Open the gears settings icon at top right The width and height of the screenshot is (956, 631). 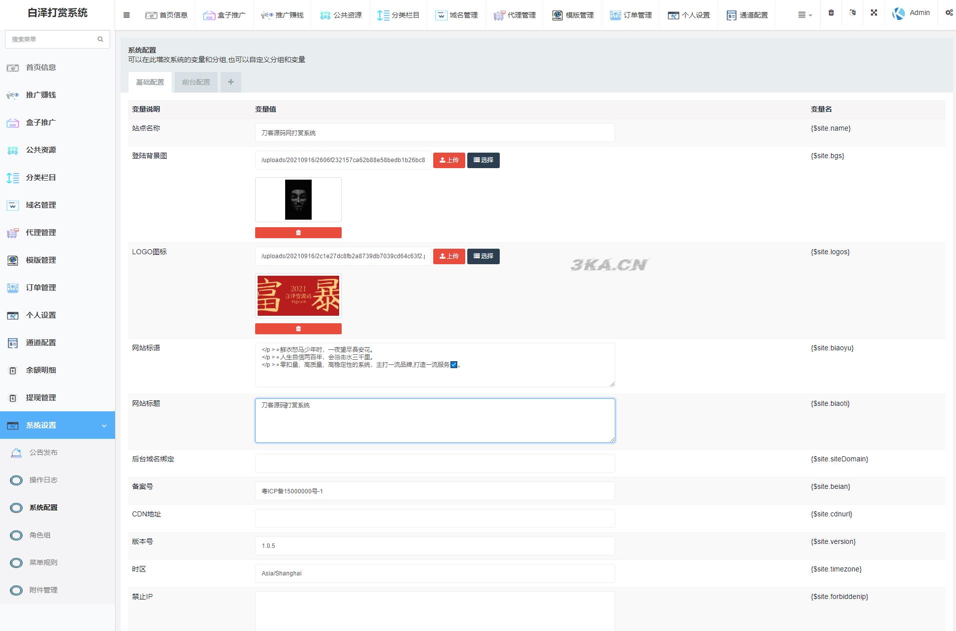tap(948, 13)
